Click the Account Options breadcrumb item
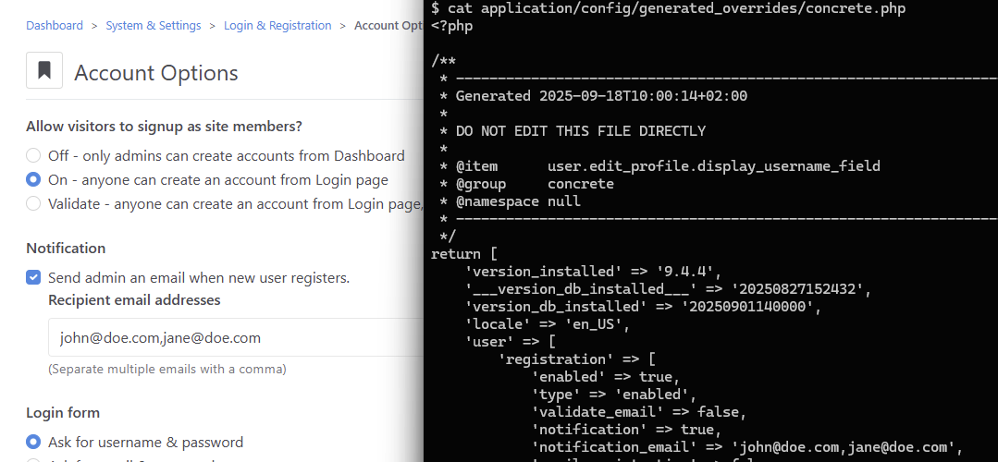The image size is (998, 462). click(x=388, y=26)
